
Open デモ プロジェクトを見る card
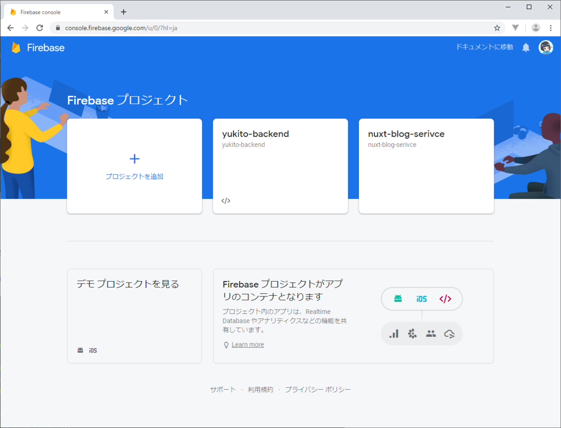135,316
